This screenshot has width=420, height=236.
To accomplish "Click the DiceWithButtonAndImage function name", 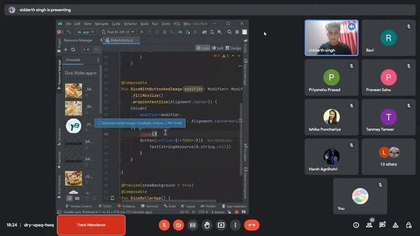I will [156, 89].
